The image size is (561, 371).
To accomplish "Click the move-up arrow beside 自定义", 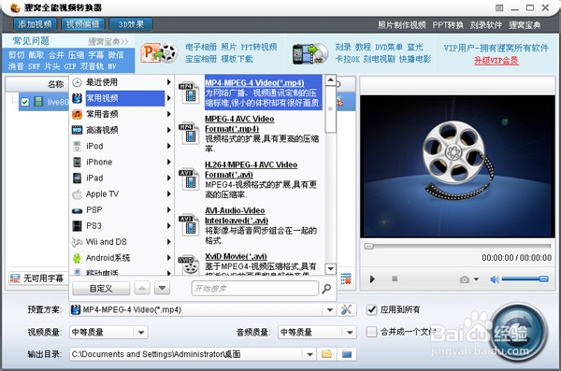I will point(142,288).
